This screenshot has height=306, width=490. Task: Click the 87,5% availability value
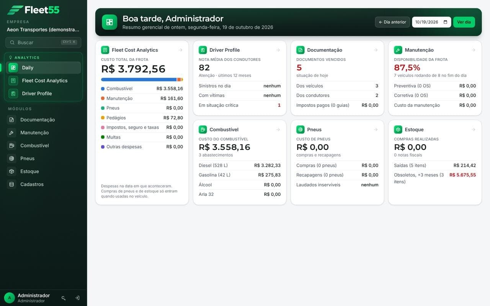(407, 68)
